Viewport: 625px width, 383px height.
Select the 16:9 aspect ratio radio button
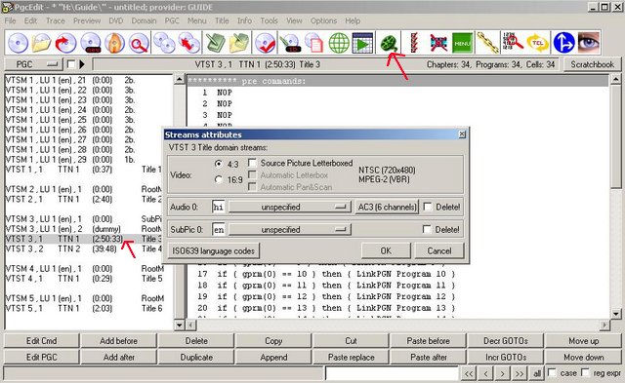pyautogui.click(x=218, y=179)
